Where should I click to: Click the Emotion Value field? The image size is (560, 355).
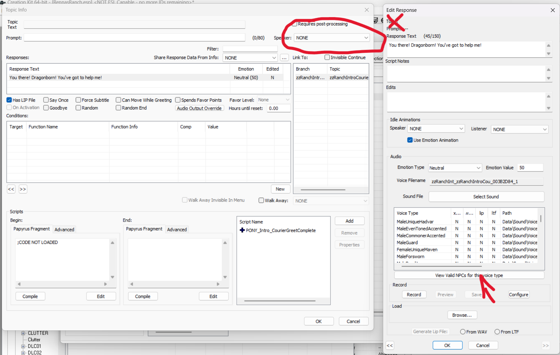(x=530, y=168)
